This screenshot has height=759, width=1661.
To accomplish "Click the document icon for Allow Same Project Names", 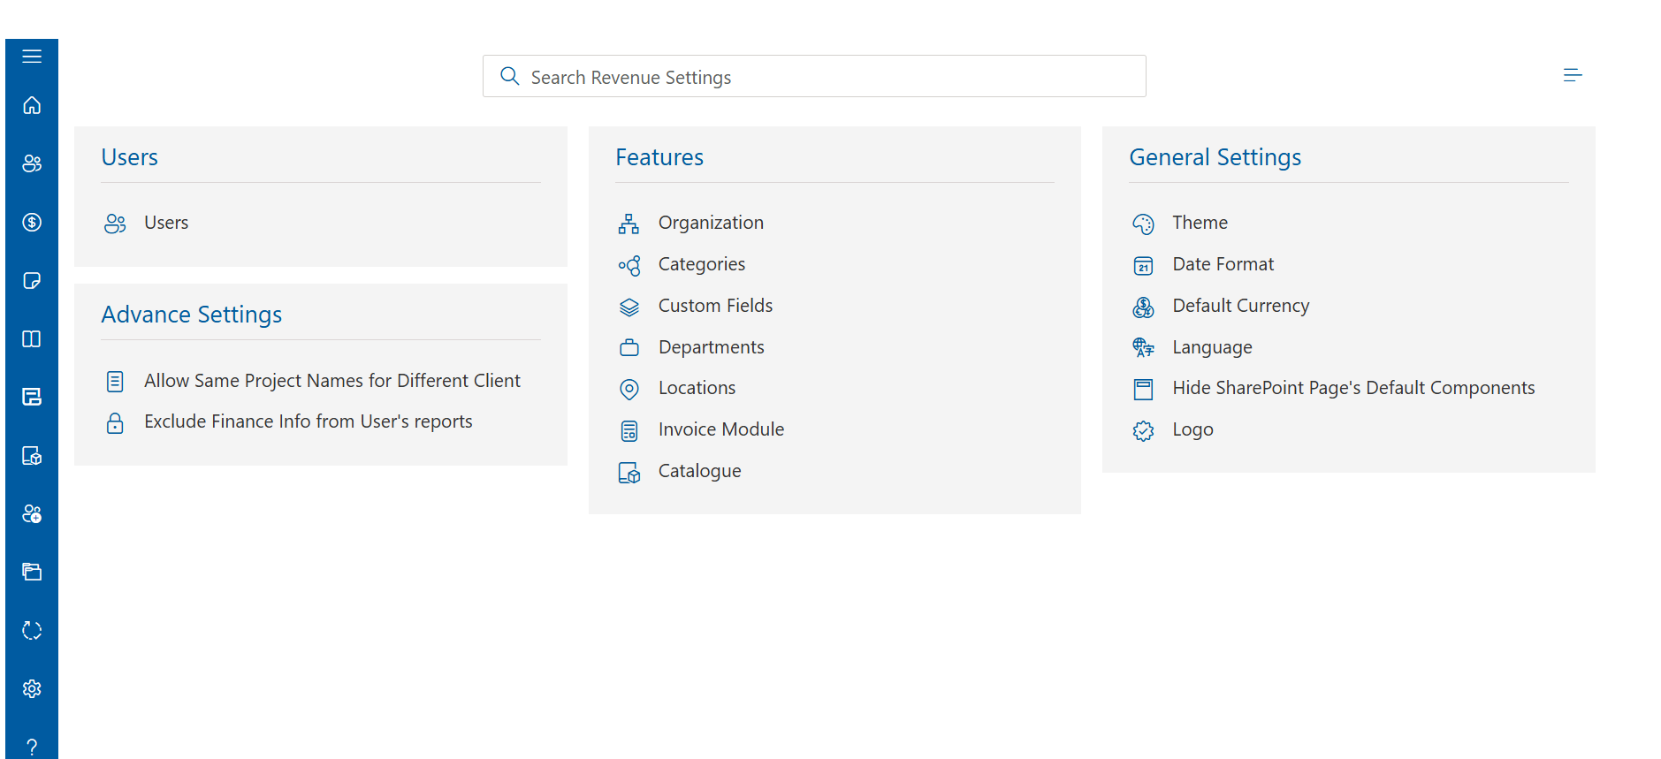I will click(x=115, y=382).
